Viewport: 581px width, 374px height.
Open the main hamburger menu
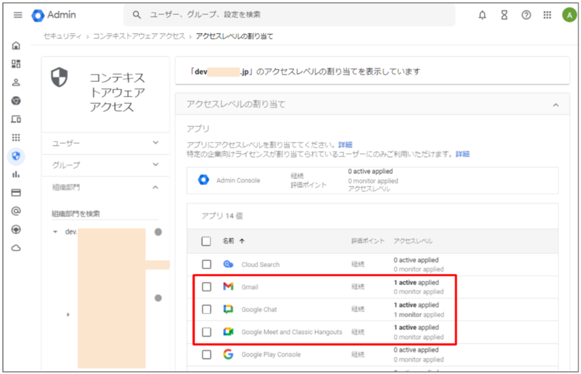tap(18, 15)
